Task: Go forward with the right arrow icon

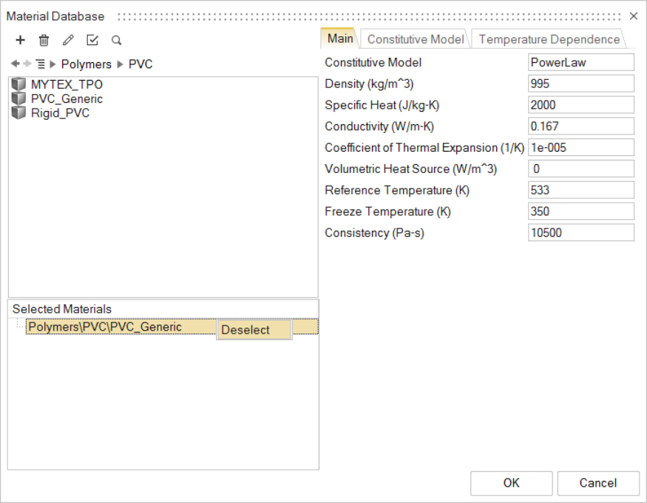Action: 27,64
